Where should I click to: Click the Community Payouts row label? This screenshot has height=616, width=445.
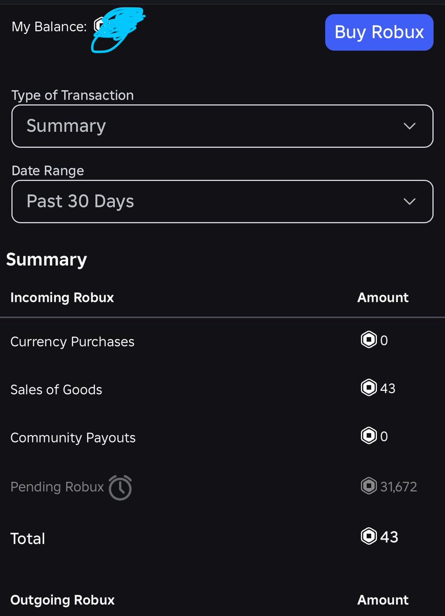(73, 438)
